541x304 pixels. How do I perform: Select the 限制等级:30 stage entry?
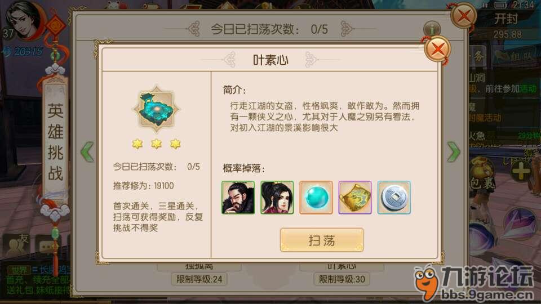pyautogui.click(x=342, y=279)
